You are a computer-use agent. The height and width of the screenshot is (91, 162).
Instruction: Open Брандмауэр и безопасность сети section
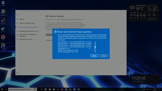click(x=29, y=31)
